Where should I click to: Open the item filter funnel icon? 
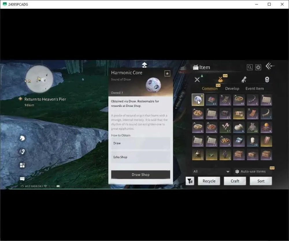[190, 181]
